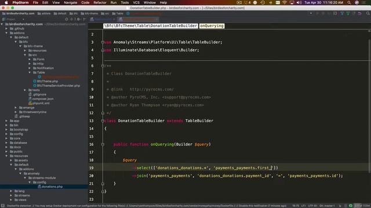371x208 pixels.
Task: Click the Project panel settings gear
Action: click(78, 19)
